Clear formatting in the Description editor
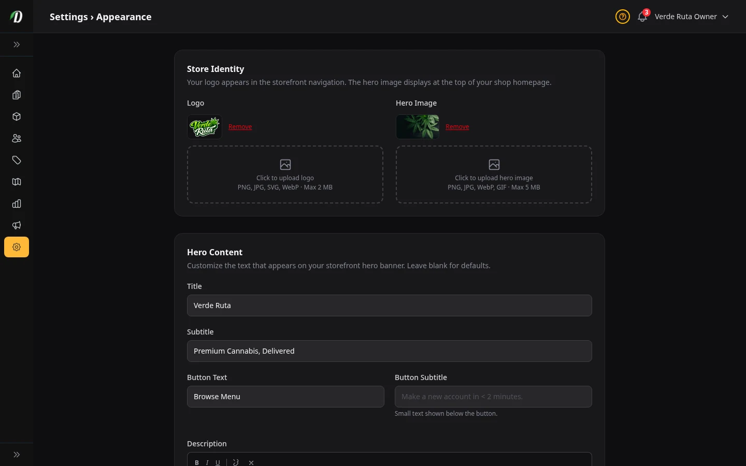Screen dimensions: 746x466 click(x=251, y=462)
